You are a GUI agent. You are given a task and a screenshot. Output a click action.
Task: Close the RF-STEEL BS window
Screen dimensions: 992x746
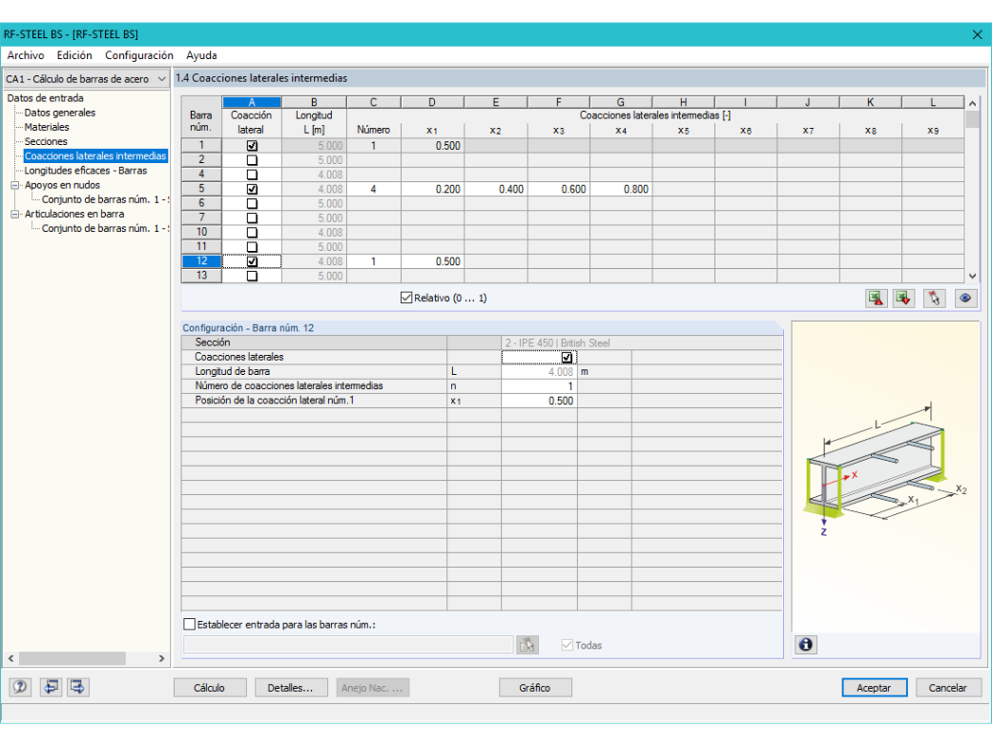(978, 34)
